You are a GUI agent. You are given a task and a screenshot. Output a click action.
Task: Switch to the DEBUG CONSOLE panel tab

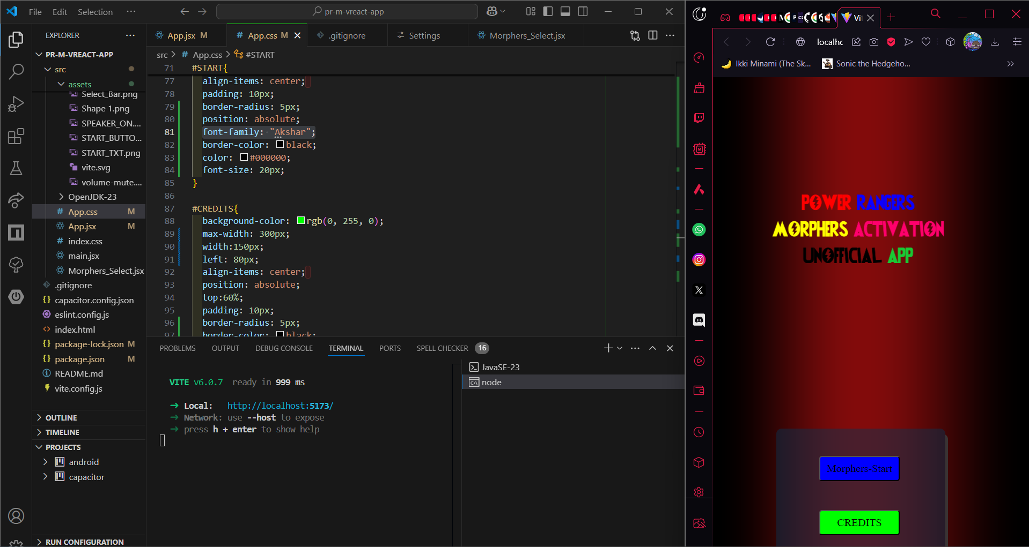tap(284, 348)
